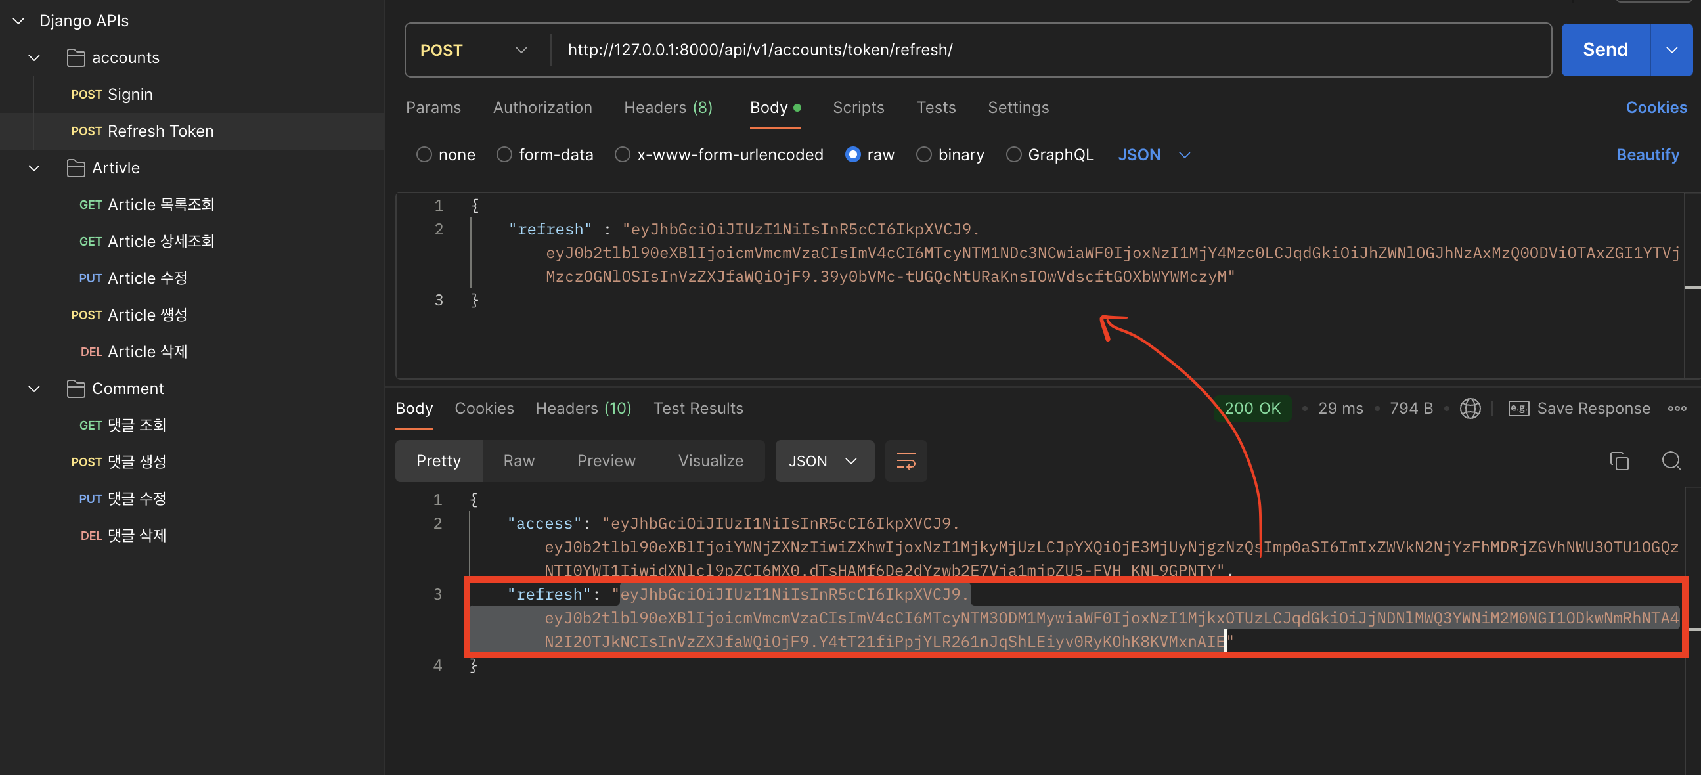The width and height of the screenshot is (1701, 775).
Task: Click the copy response icon
Action: 1618,461
